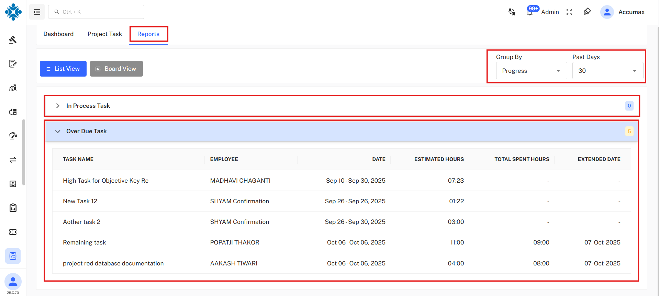Click the clipboard chart sidebar icon
Viewport: 659px width, 296px height.
tap(13, 208)
